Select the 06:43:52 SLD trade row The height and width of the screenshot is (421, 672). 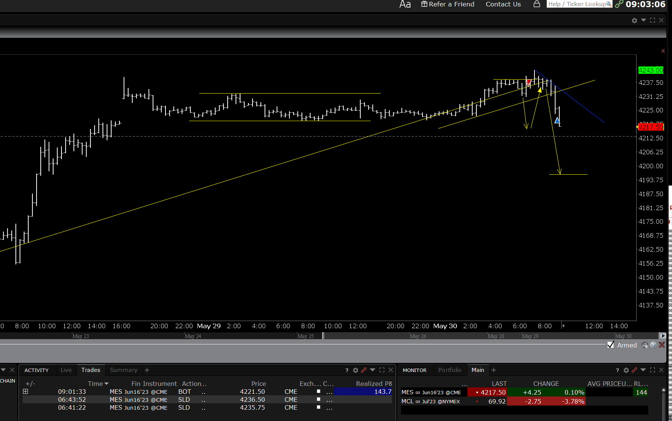click(207, 399)
